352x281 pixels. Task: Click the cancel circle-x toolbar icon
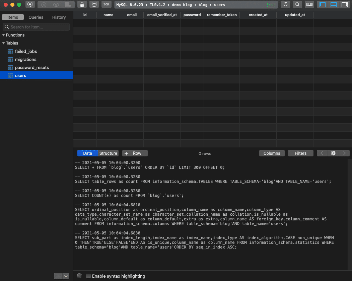tap(44, 5)
